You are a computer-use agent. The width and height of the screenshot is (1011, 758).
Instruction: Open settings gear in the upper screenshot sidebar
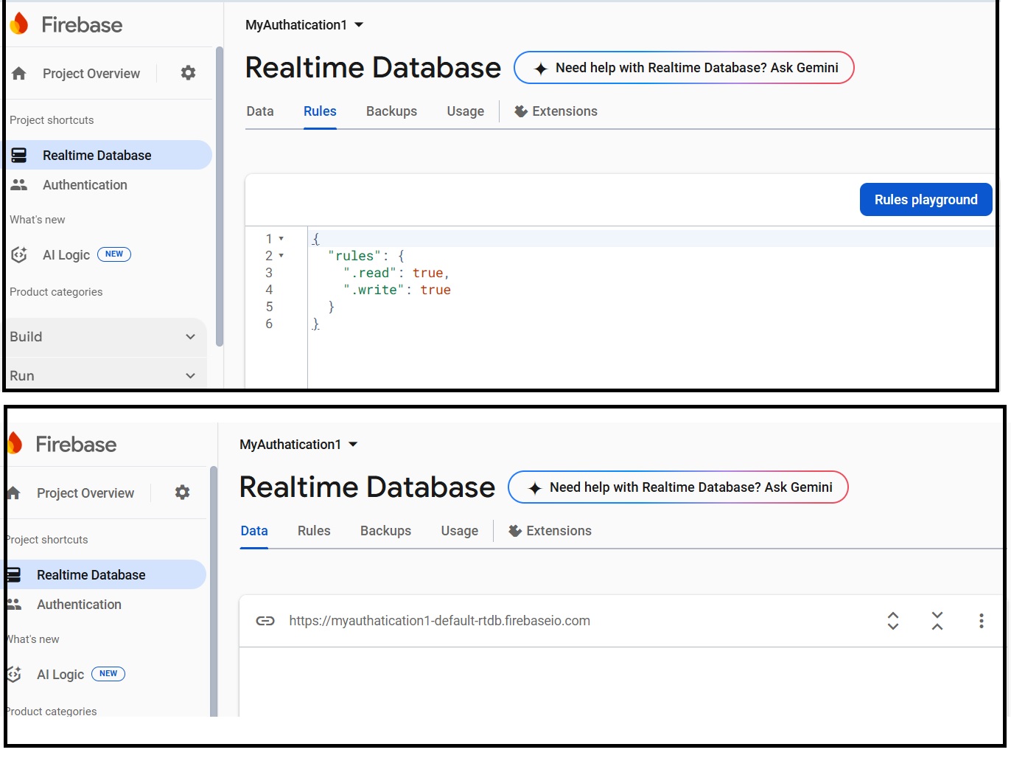tap(188, 73)
